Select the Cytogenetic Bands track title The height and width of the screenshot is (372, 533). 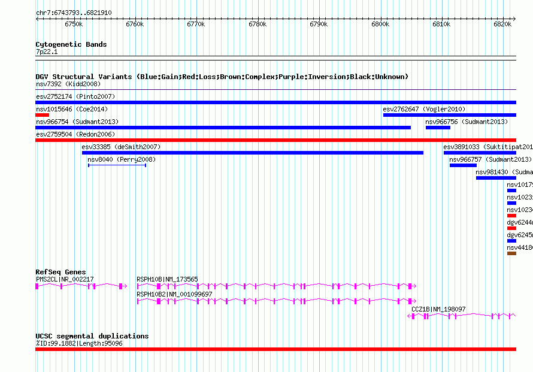[x=71, y=44]
